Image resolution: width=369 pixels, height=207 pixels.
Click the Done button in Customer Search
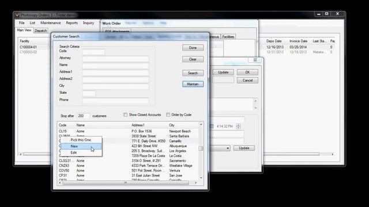(x=193, y=48)
